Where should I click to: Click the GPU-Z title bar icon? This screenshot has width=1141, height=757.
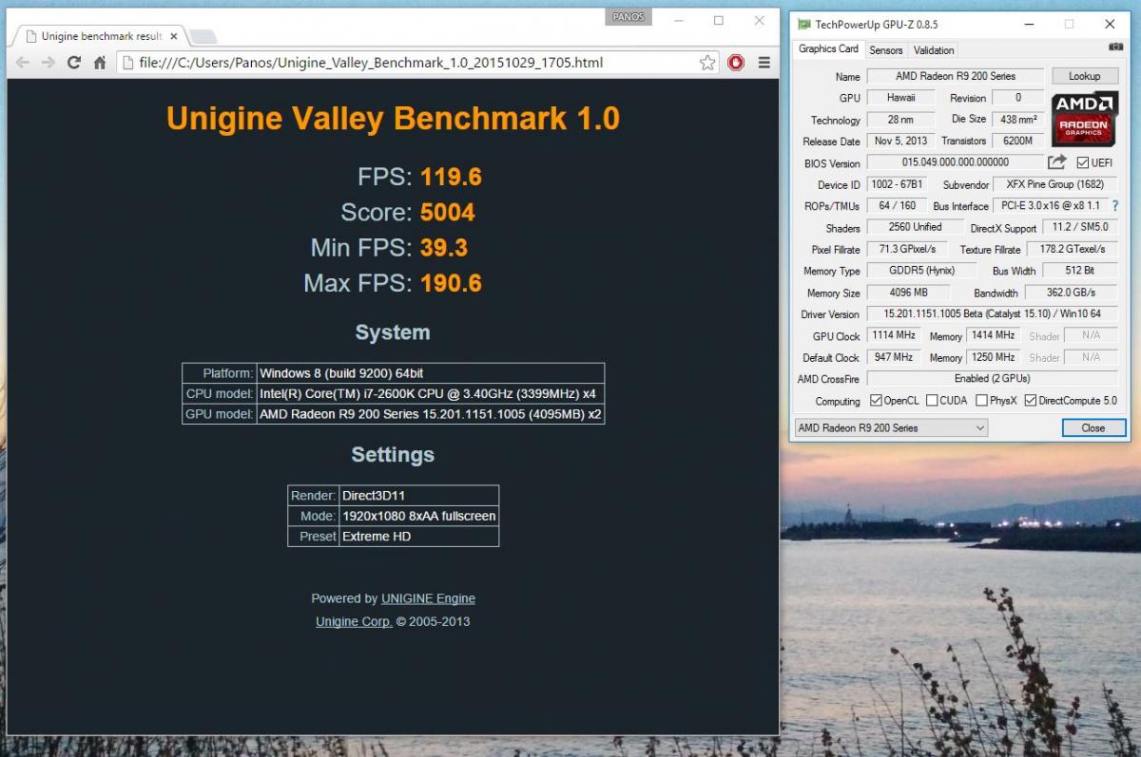tap(804, 24)
